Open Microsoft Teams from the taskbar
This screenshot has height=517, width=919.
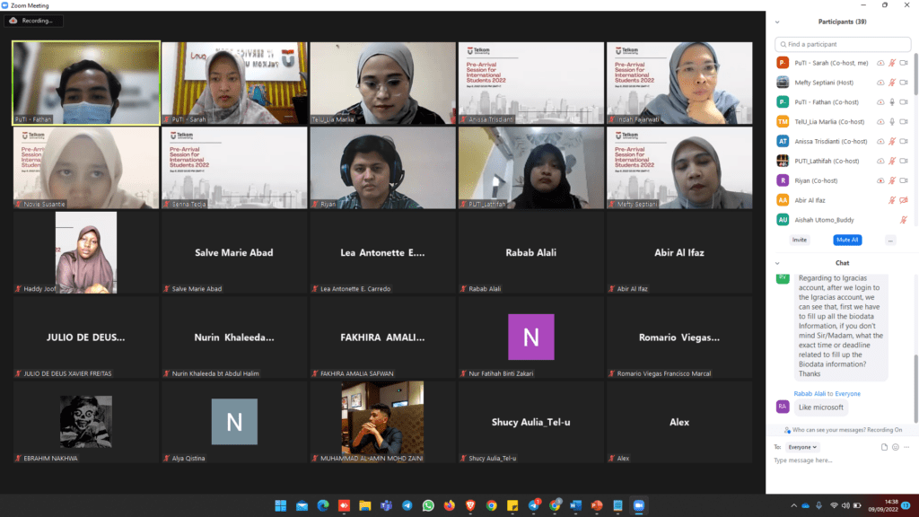pyautogui.click(x=387, y=505)
